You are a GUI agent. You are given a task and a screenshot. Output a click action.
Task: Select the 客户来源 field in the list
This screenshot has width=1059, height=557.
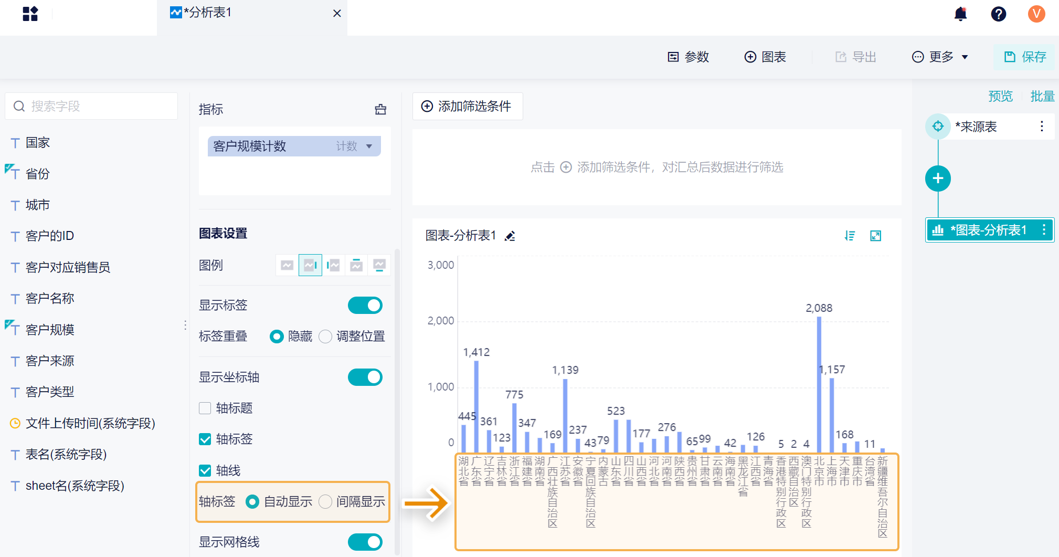(x=50, y=361)
